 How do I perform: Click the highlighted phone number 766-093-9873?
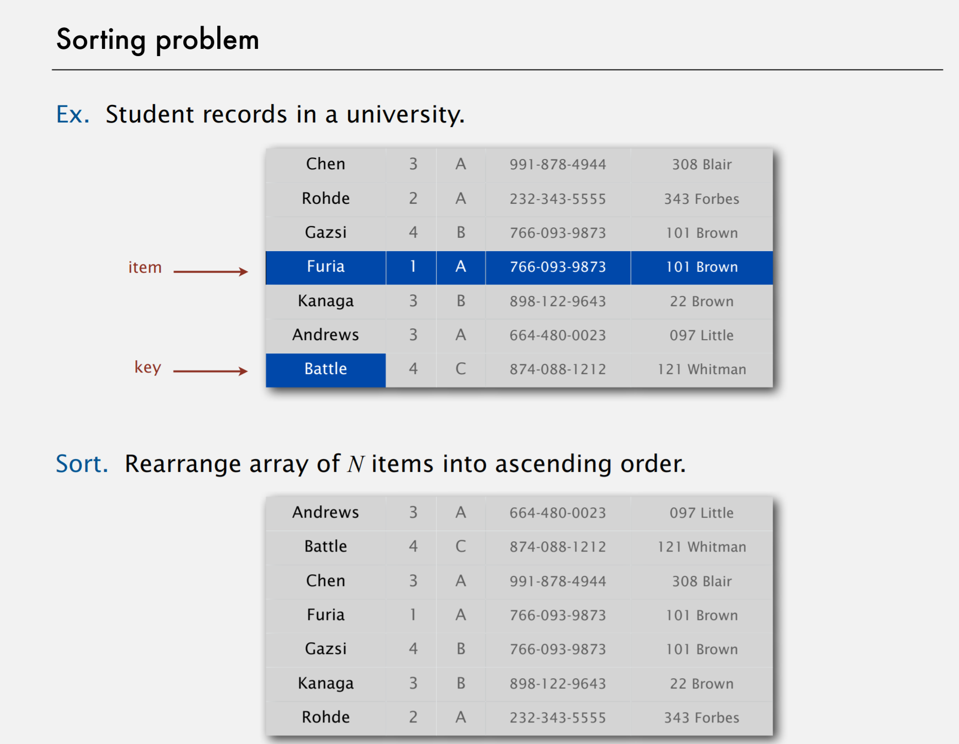[x=557, y=267]
